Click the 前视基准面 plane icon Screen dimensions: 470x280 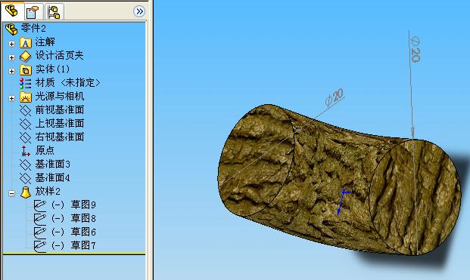(26, 110)
